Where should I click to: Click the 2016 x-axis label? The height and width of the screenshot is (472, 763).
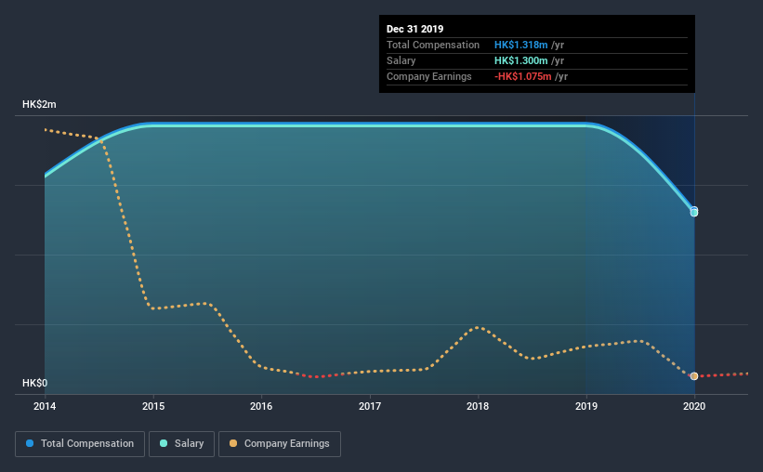pyautogui.click(x=261, y=406)
